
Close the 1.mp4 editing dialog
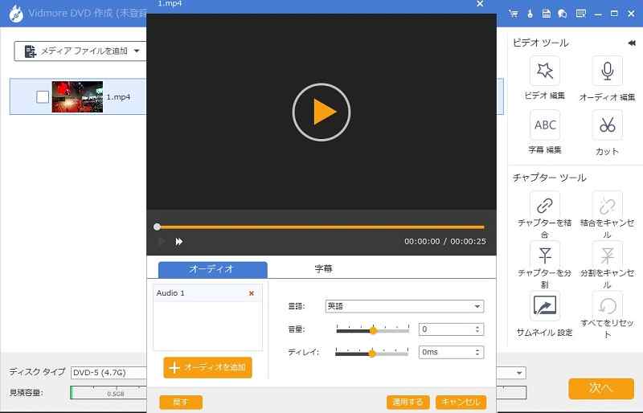[480, 4]
